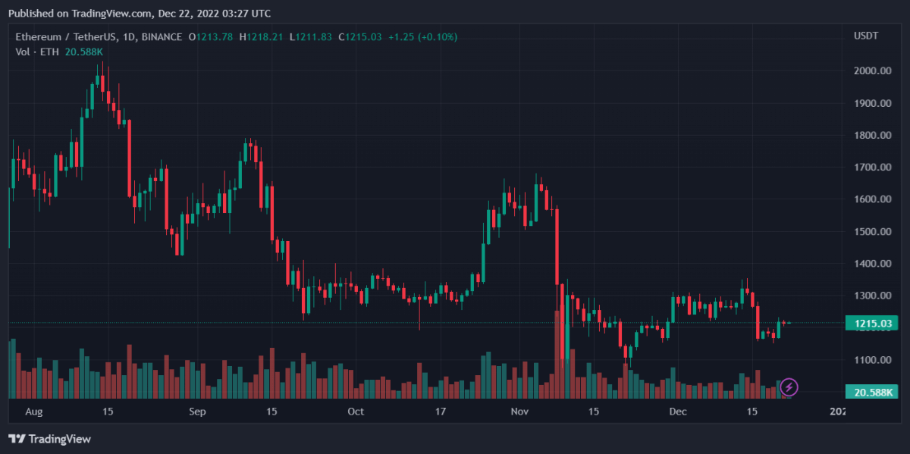Image resolution: width=910 pixels, height=454 pixels.
Task: Click the Oct label on time axis
Action: pyautogui.click(x=356, y=412)
